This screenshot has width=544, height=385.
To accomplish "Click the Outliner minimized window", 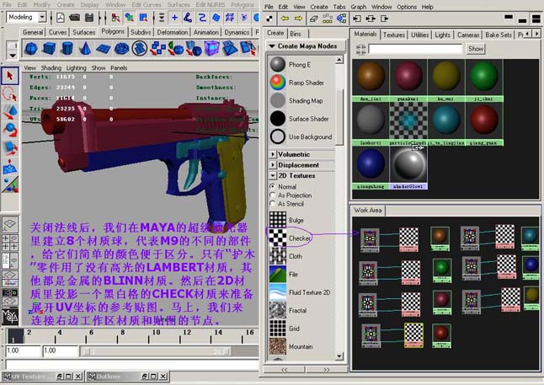I will tap(127, 377).
